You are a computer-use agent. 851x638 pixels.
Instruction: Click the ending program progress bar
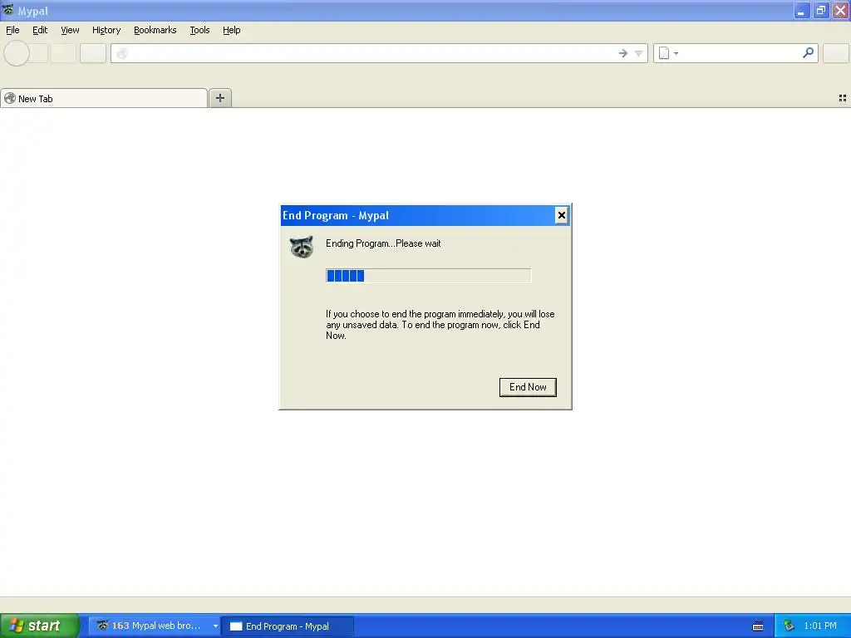428,276
